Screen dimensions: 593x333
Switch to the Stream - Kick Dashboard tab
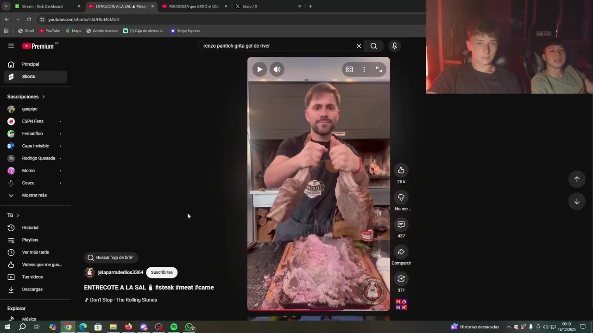[x=48, y=6]
